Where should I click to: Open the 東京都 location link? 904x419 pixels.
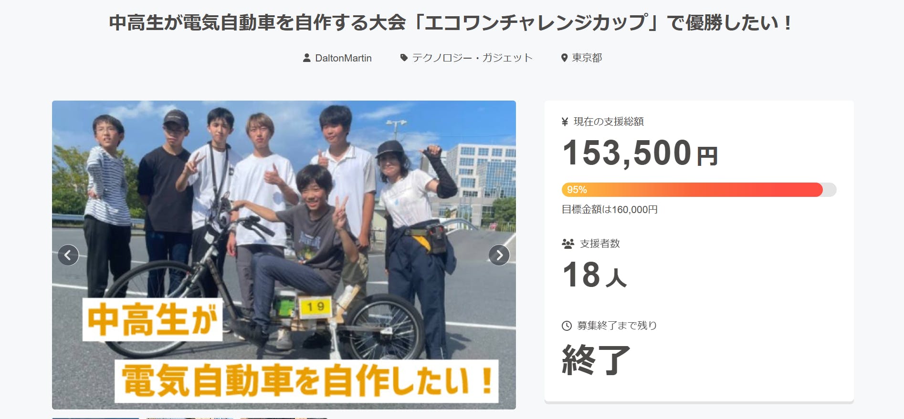(x=587, y=58)
